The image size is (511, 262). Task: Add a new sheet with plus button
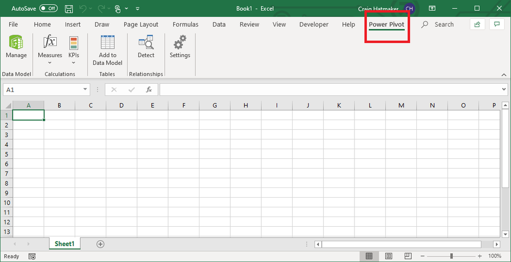coord(100,244)
